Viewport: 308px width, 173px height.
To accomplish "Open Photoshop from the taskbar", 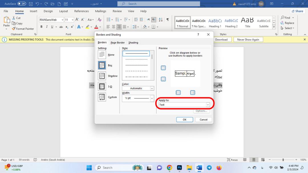I will pos(179,168).
